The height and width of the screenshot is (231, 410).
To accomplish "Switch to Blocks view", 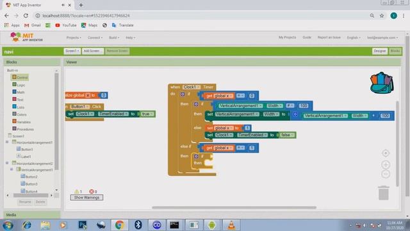I will pyautogui.click(x=395, y=51).
